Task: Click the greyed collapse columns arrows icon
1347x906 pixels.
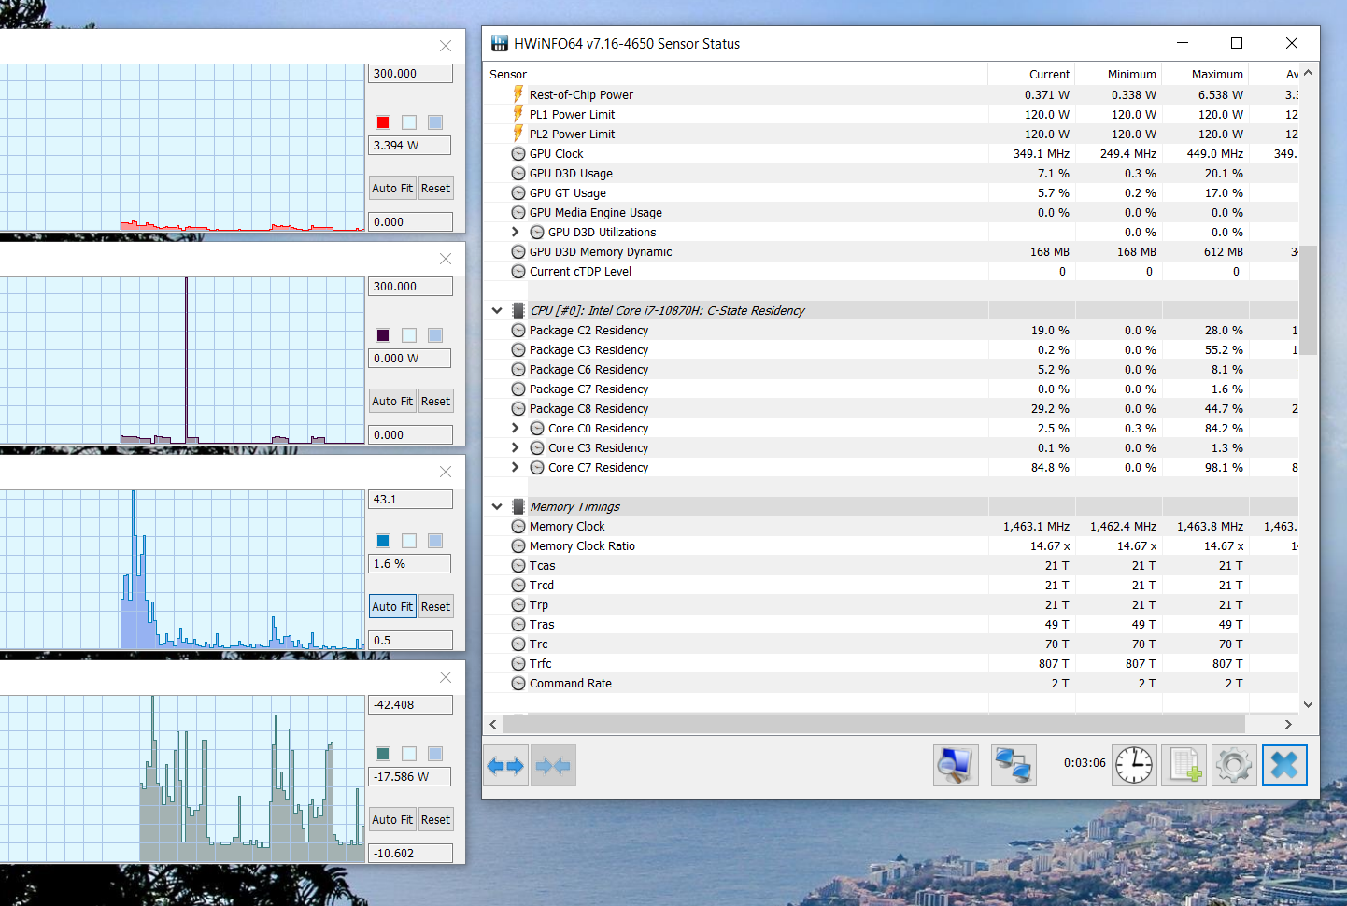Action: [x=553, y=766]
